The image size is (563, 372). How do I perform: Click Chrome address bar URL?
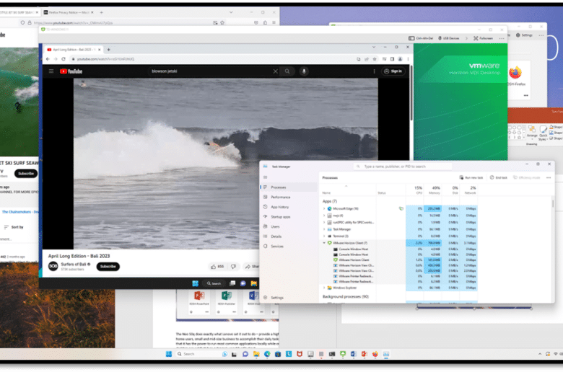105,59
